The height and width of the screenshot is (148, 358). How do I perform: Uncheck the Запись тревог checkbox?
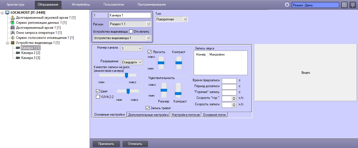(148, 108)
